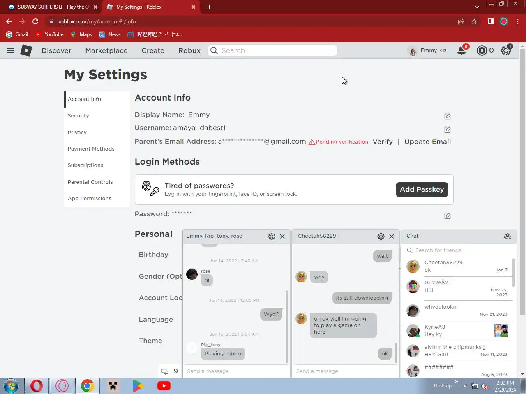Close the SUBWAY SURFERS tab
Image resolution: width=526 pixels, height=394 pixels.
click(x=95, y=7)
